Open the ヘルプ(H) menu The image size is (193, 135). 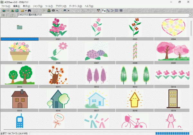tap(89, 6)
